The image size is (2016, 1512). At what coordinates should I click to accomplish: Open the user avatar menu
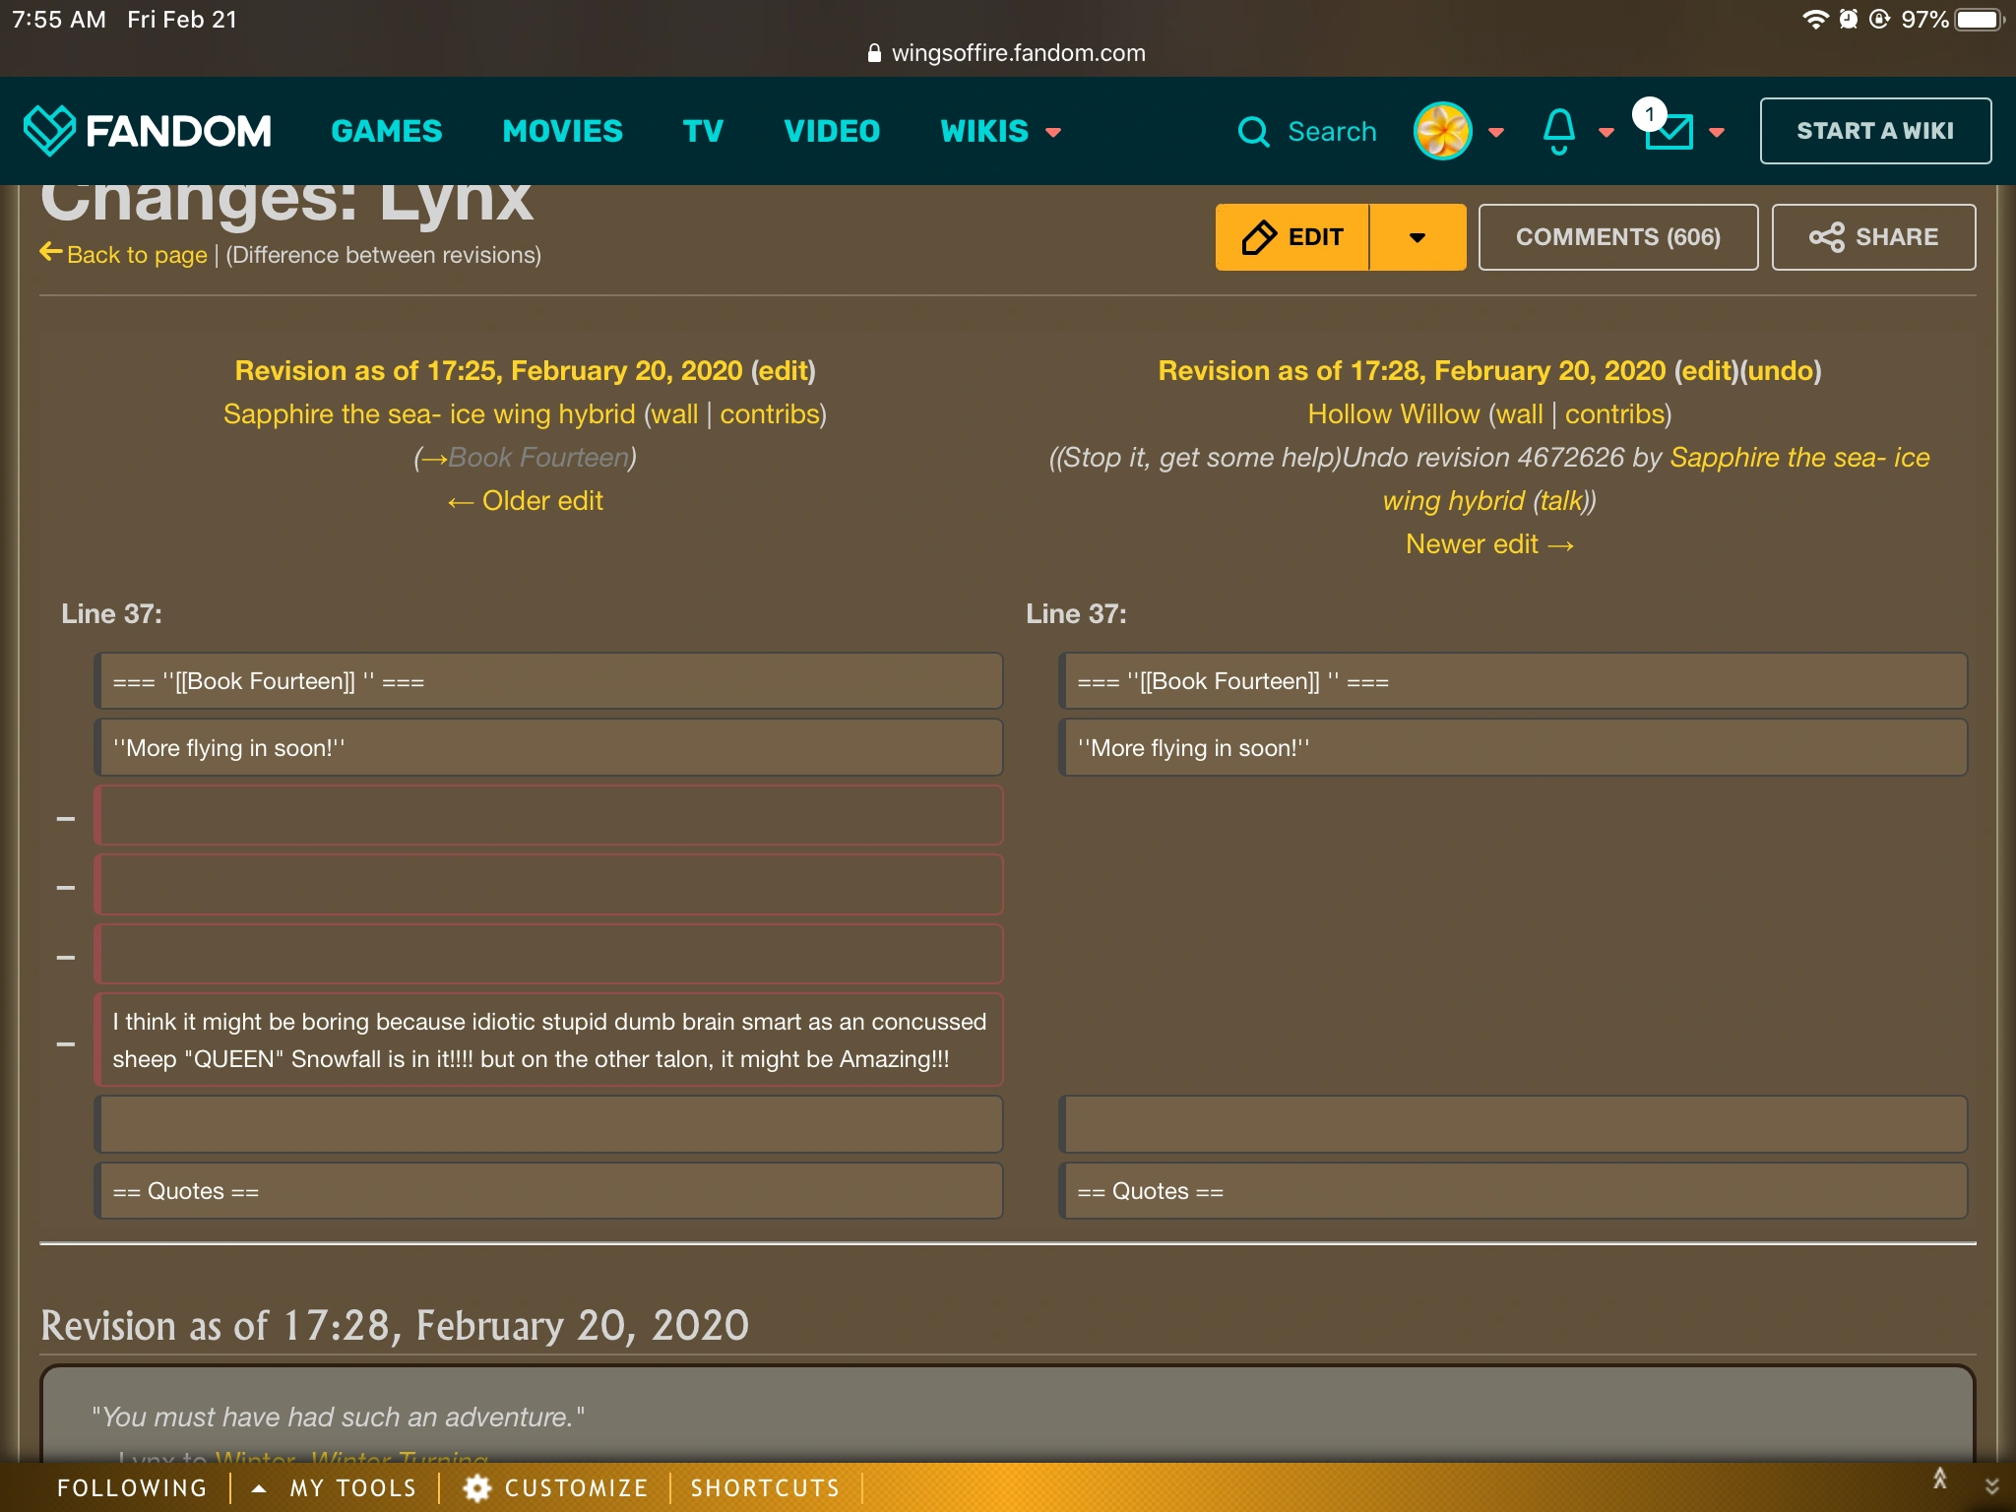[x=1442, y=131]
